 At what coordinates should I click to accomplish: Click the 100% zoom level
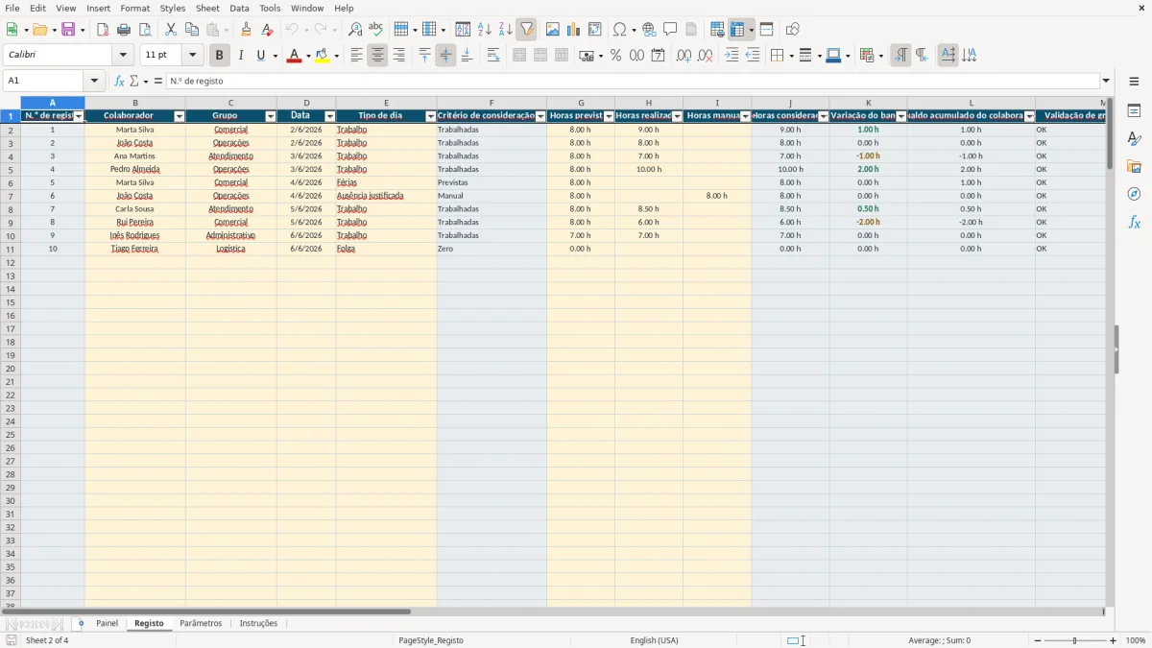1136,640
